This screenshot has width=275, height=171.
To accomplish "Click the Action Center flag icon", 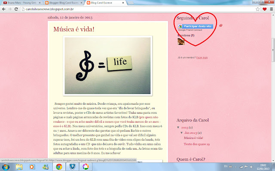I will pos(246,167).
